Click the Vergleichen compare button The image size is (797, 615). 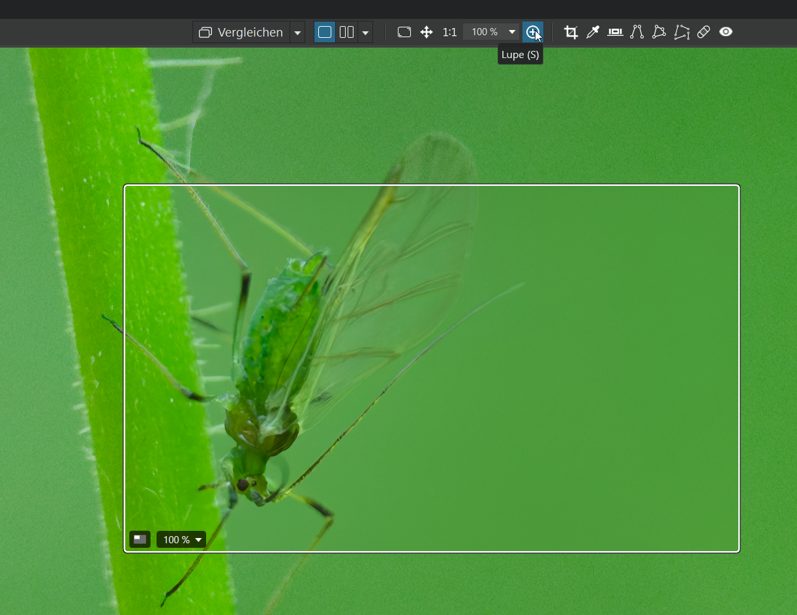(241, 32)
